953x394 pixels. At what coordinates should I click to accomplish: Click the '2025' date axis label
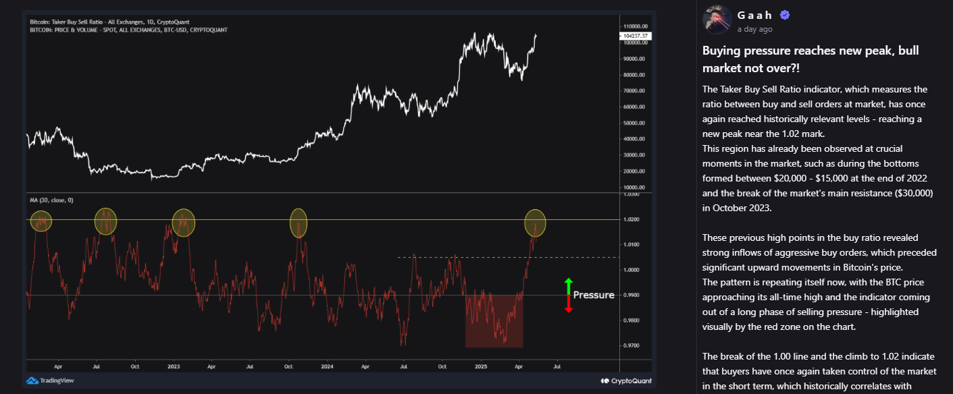click(480, 366)
